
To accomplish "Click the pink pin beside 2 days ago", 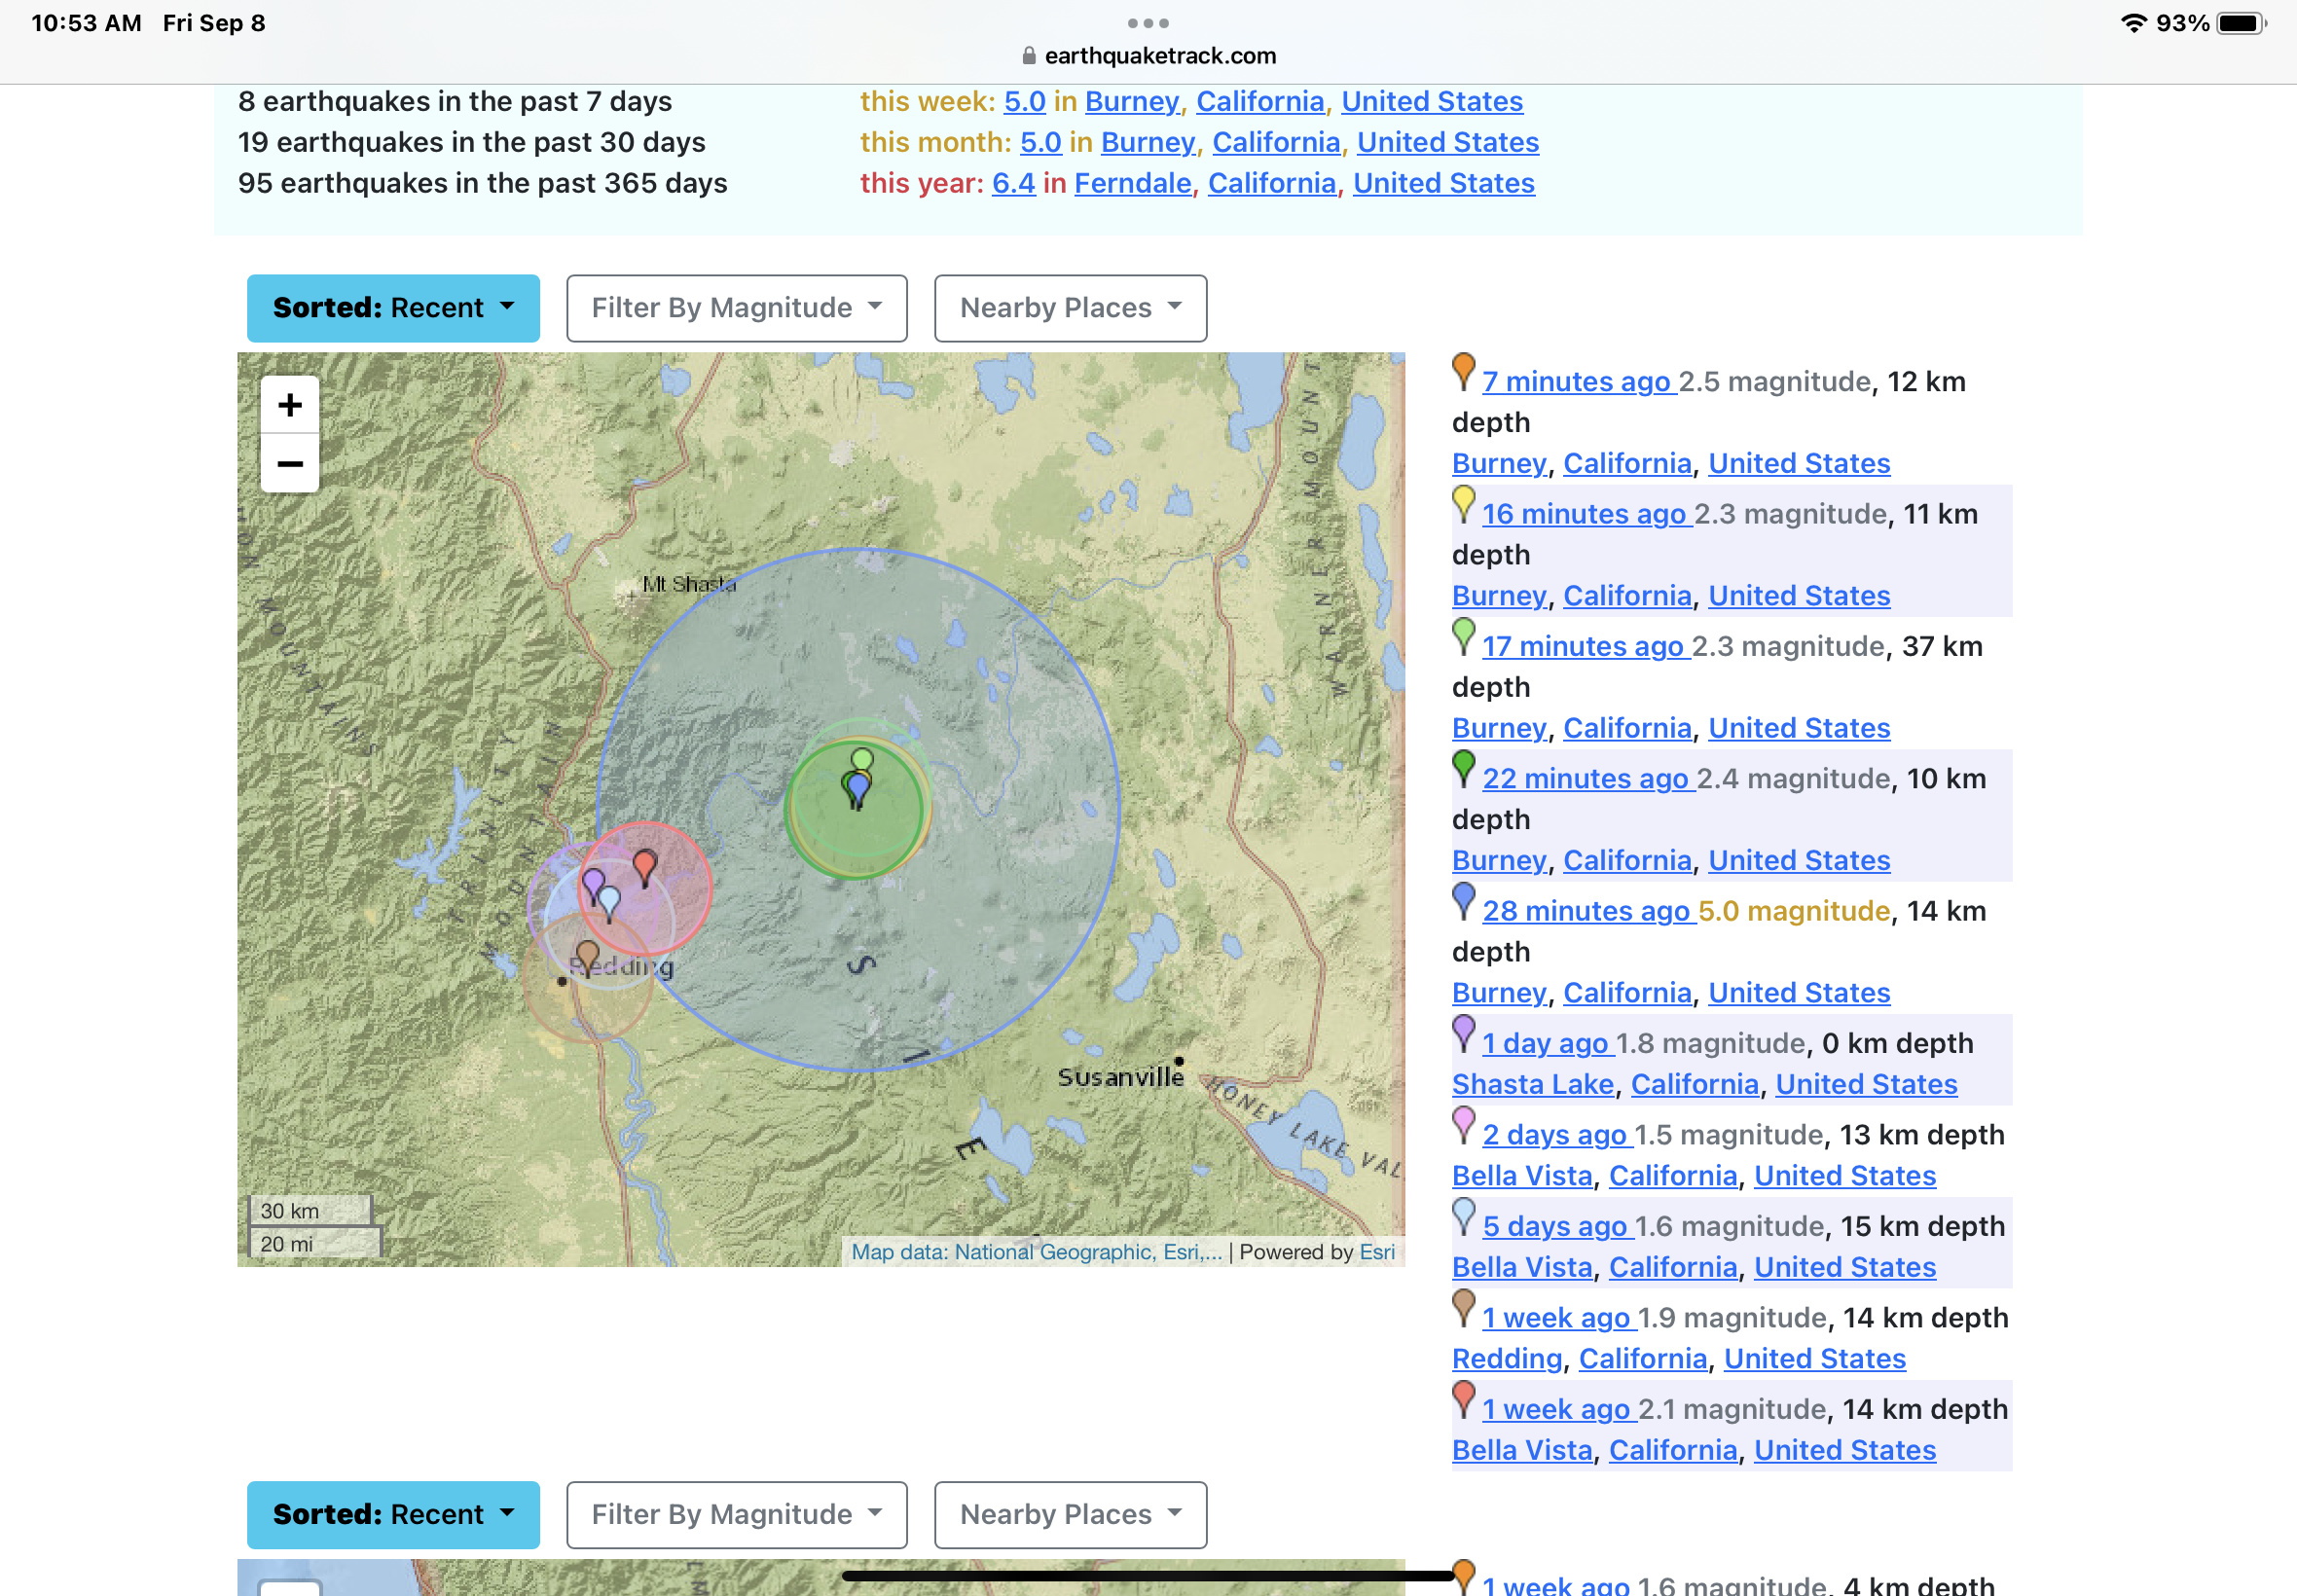I will (1463, 1125).
